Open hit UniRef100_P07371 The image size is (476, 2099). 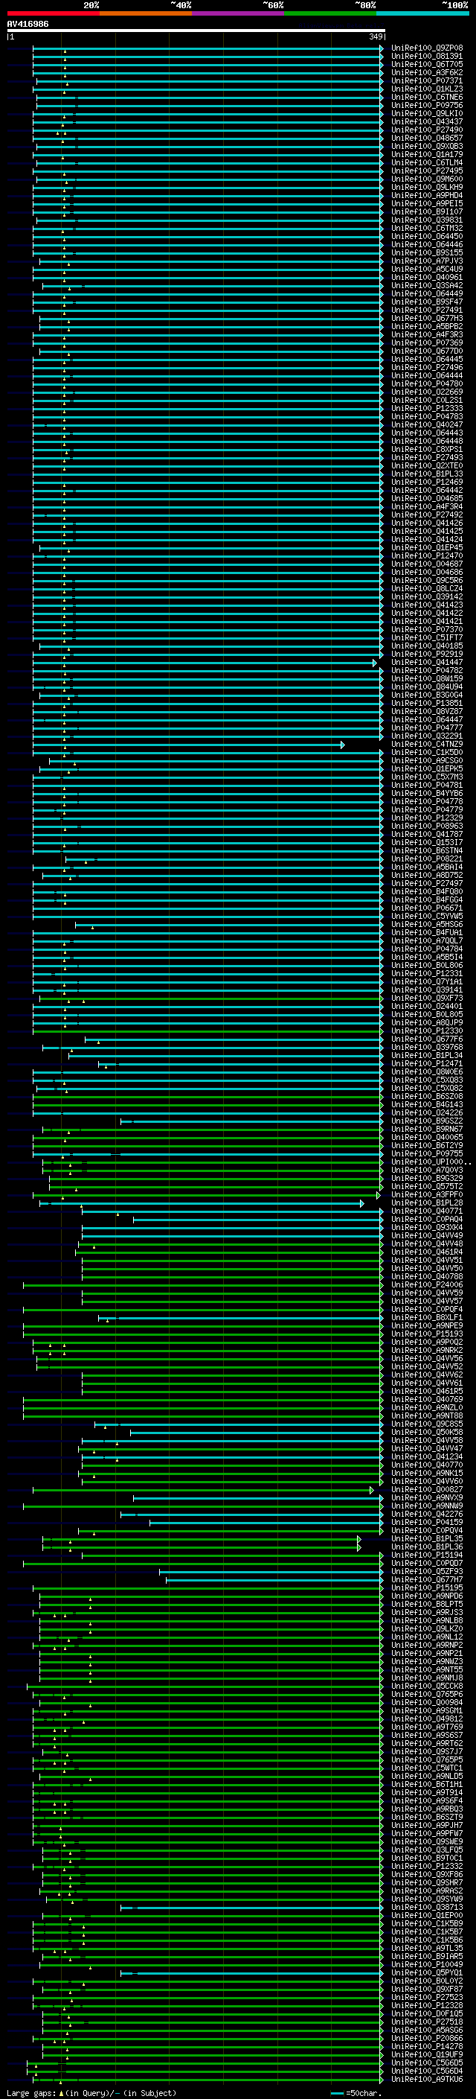coord(427,80)
